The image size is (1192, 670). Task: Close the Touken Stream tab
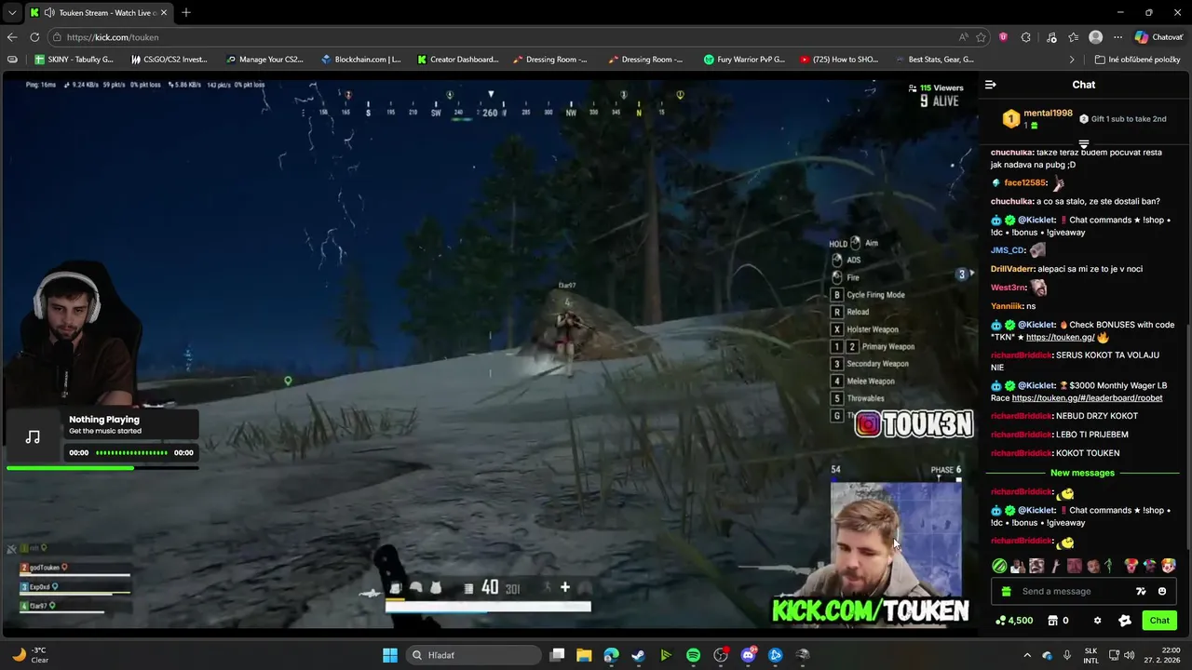click(x=164, y=13)
